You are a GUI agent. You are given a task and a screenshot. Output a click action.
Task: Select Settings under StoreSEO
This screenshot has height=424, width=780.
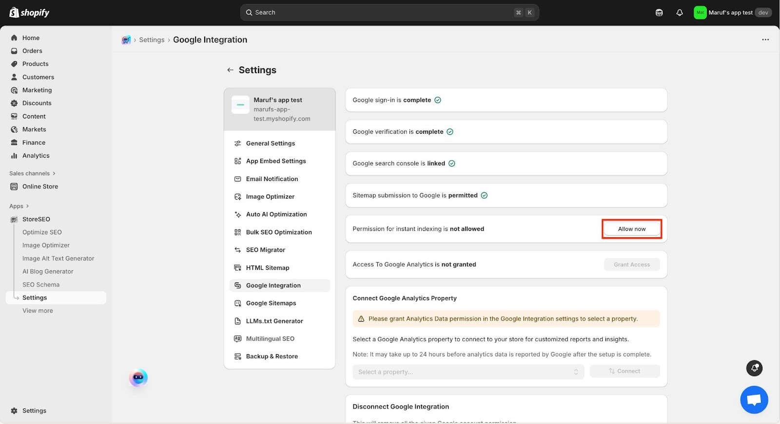(56, 298)
